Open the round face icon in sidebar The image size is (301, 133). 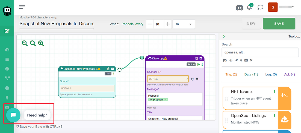(x=7, y=69)
